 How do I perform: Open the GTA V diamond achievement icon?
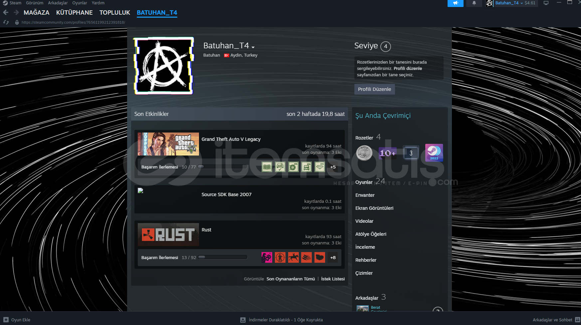click(x=320, y=167)
